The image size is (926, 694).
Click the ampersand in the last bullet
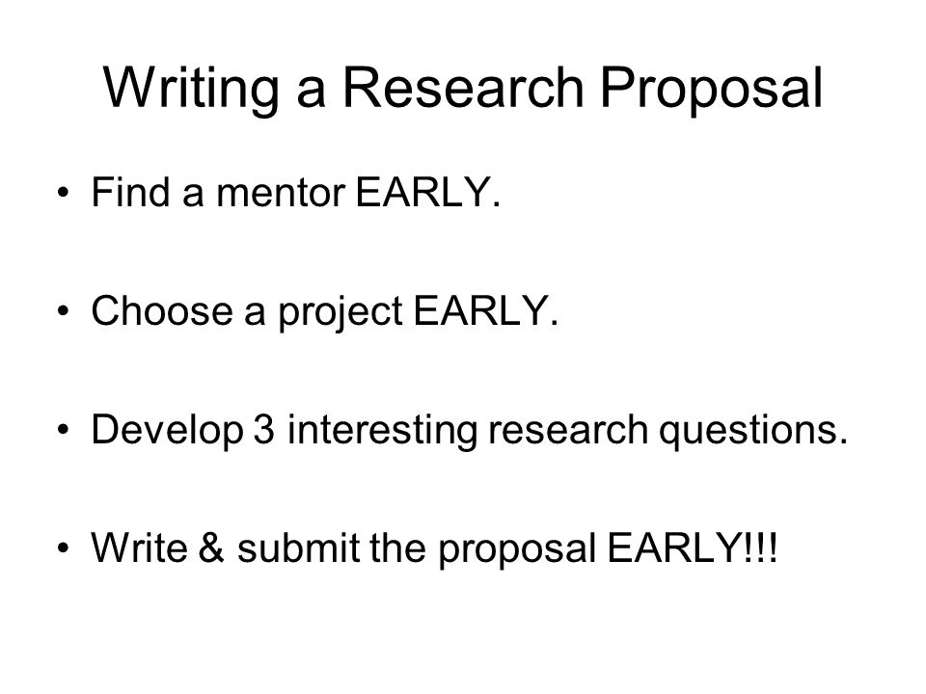click(211, 547)
